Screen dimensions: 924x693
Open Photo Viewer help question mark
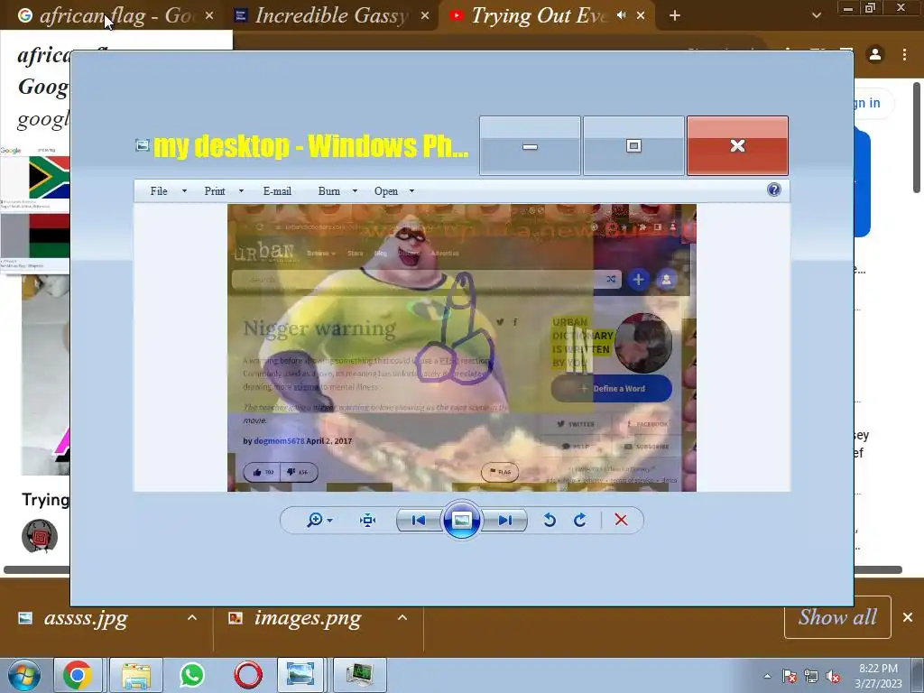coord(773,189)
